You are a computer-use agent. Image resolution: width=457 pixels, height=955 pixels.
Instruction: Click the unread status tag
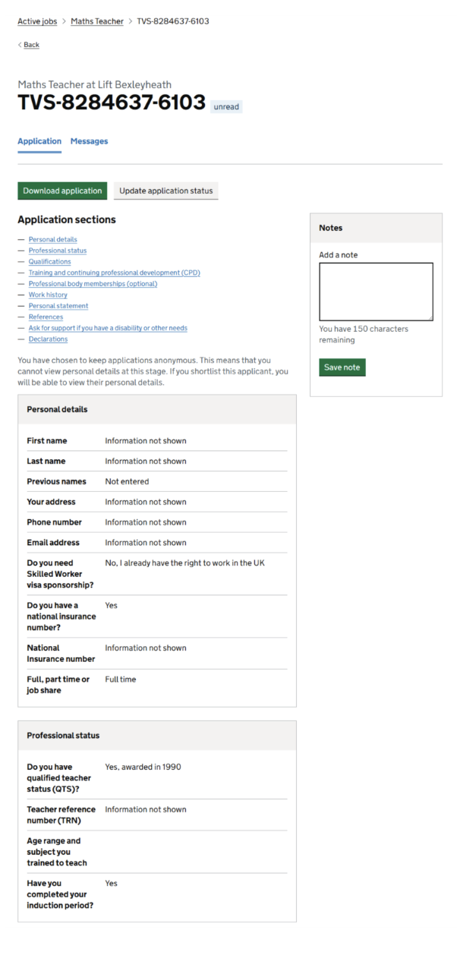[x=226, y=107]
